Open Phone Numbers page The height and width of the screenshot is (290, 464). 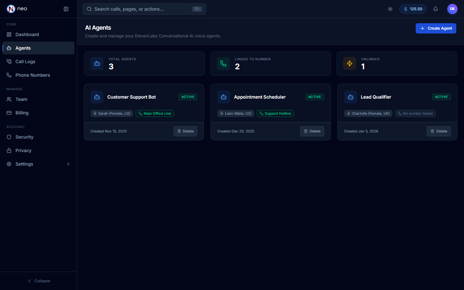click(38, 75)
